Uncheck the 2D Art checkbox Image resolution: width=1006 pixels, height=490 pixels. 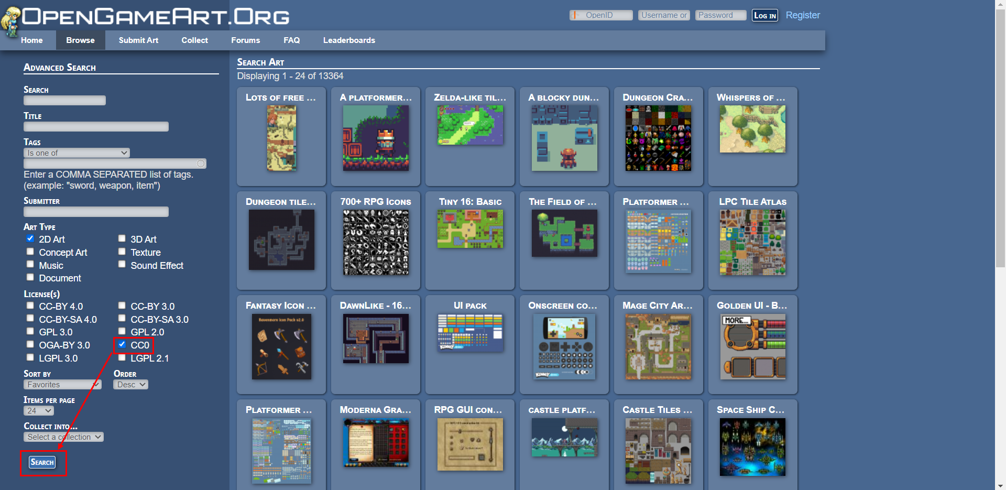coord(30,238)
